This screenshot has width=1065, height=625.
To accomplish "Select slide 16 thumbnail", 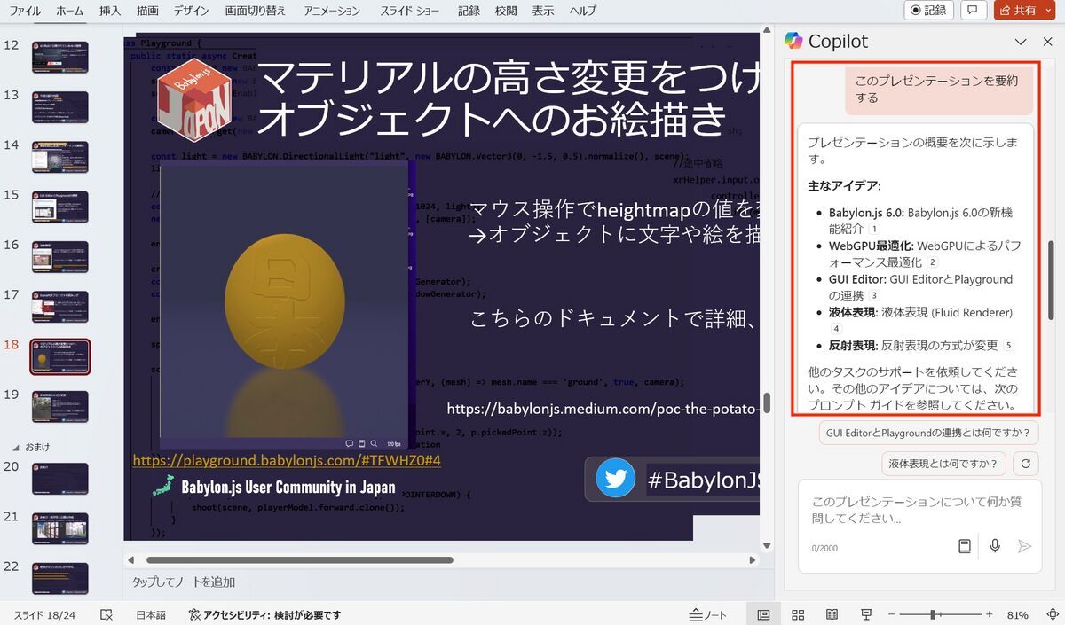I will (x=59, y=257).
